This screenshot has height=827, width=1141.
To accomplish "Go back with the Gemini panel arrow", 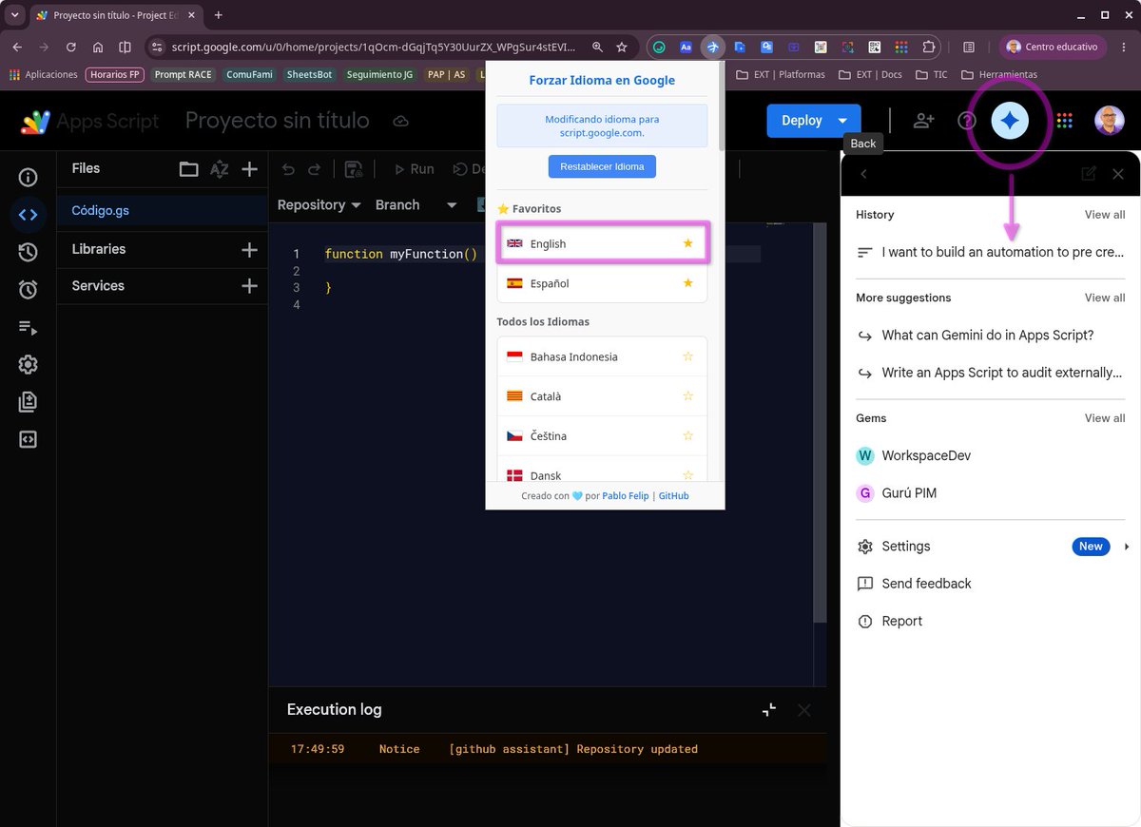I will tap(863, 174).
